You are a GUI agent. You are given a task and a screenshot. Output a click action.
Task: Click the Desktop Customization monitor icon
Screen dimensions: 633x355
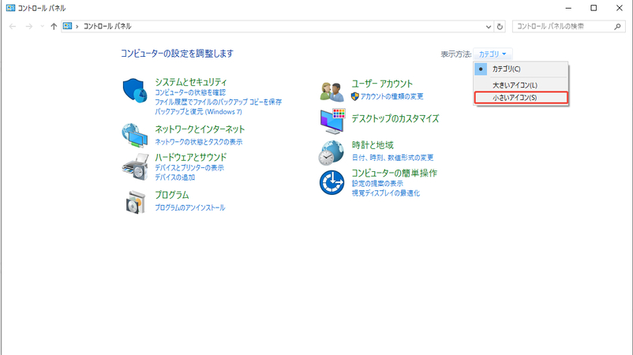click(332, 121)
